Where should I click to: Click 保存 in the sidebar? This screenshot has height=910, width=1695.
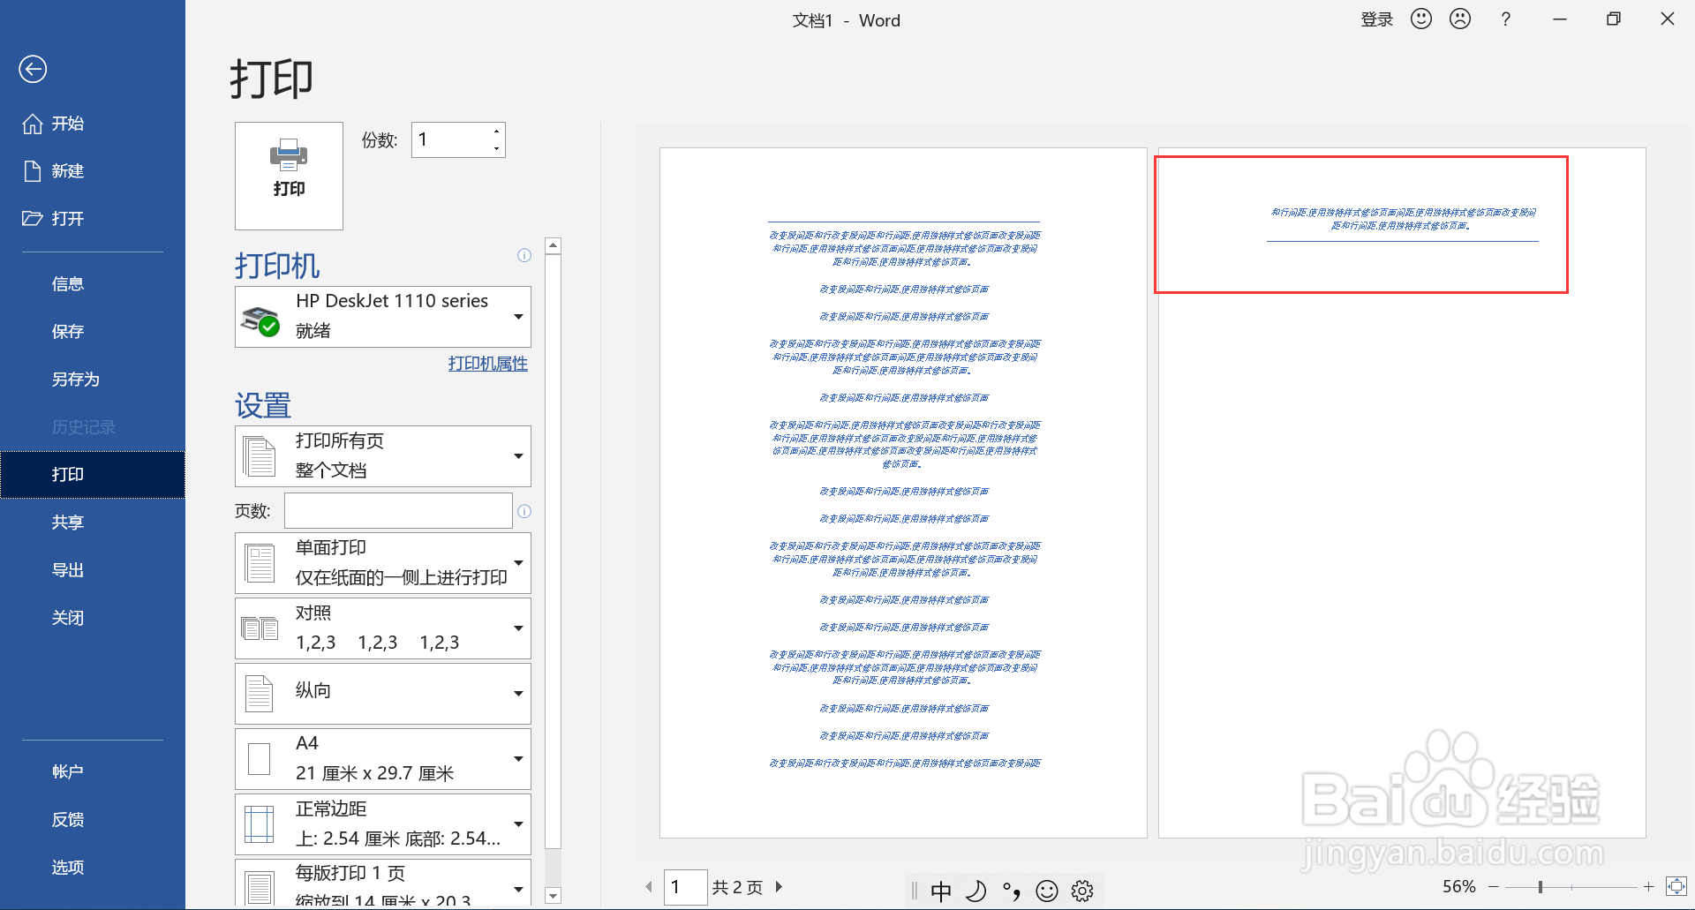tap(93, 332)
